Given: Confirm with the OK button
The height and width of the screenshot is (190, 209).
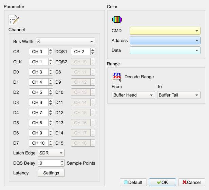Looking at the screenshot, I should click(163, 182).
